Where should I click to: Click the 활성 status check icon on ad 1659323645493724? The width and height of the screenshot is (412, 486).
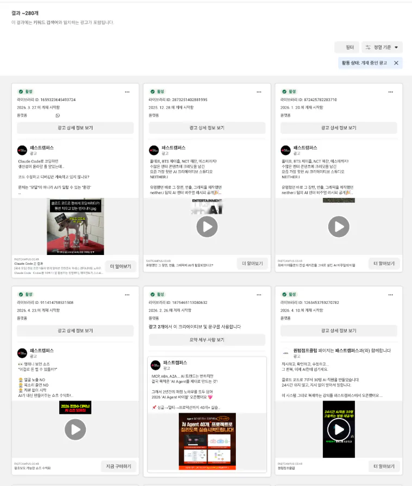pos(21,92)
